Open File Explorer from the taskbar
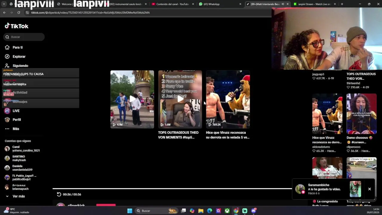This screenshot has width=382, height=215. (x=201, y=211)
